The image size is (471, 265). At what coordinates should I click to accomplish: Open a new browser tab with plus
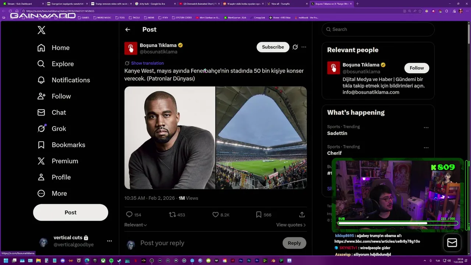(x=357, y=4)
